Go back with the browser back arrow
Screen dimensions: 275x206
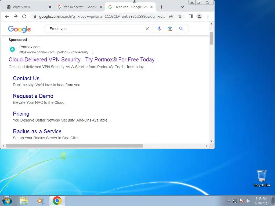click(x=7, y=16)
